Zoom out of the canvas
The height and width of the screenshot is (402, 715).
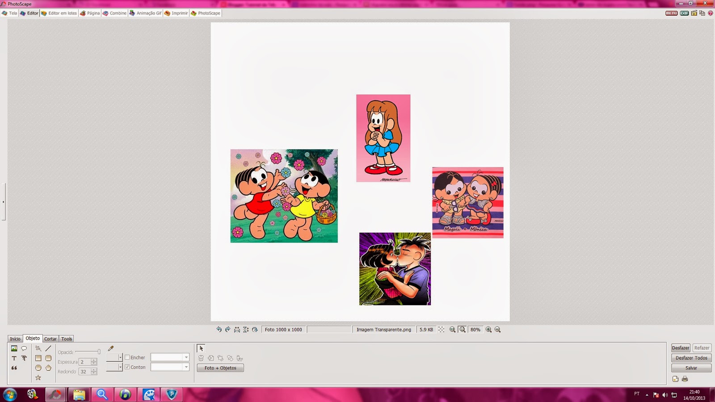(497, 330)
